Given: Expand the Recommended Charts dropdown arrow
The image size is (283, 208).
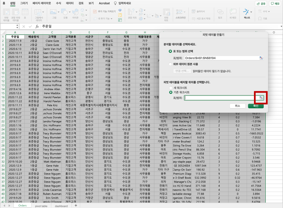Looking at the screenshot, I should pos(136,12).
